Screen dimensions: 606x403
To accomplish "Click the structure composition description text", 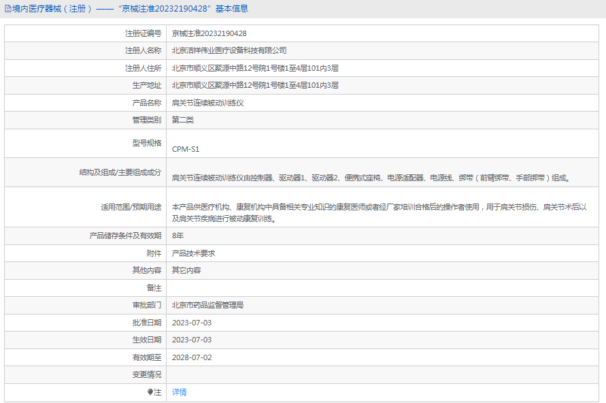I will point(371,178).
